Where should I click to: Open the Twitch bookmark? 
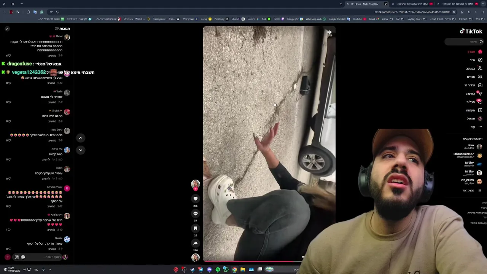pos(278,19)
